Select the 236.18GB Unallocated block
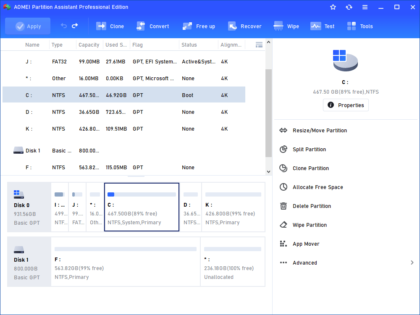 233,262
